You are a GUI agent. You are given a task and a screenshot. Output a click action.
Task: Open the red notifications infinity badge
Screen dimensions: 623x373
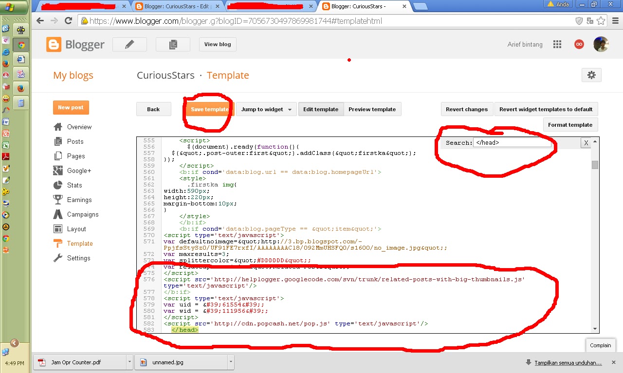coord(579,44)
